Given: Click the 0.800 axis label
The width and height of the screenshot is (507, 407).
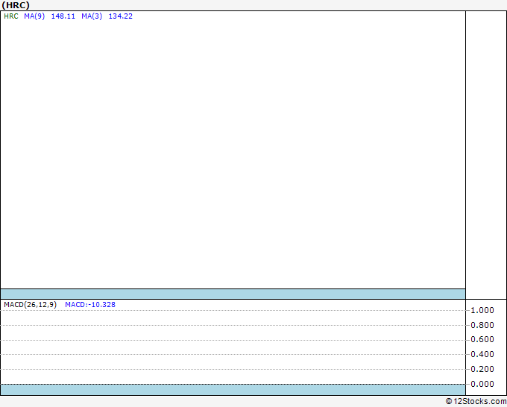Looking at the screenshot, I should pyautogui.click(x=482, y=325).
